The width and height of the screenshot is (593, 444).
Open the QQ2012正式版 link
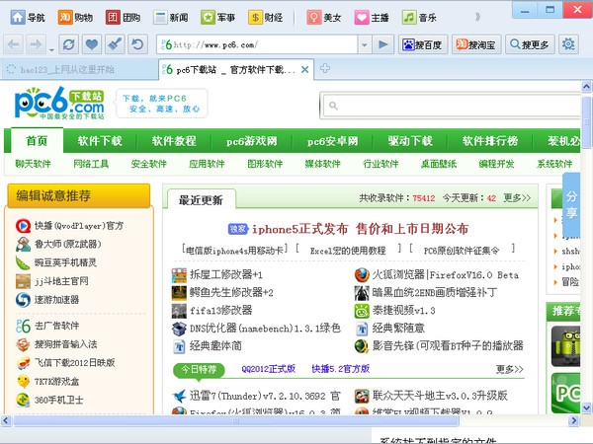coord(268,369)
